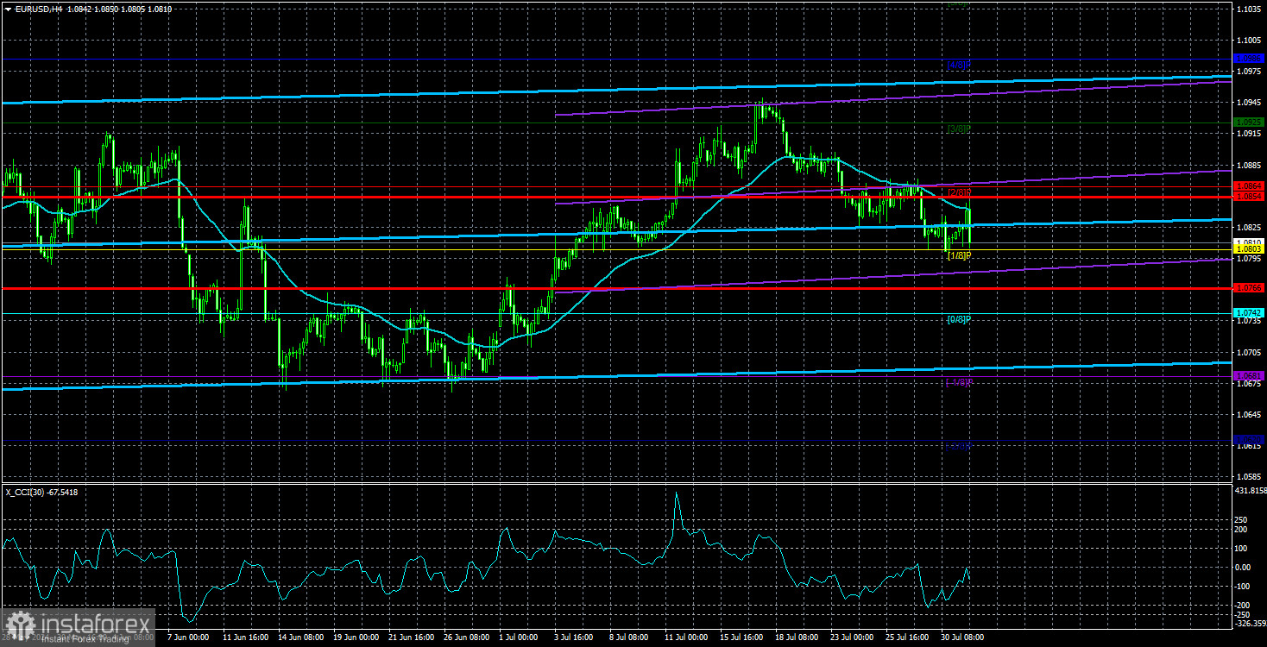
Task: Click the 1.0735 price axis value
Action: click(1249, 321)
